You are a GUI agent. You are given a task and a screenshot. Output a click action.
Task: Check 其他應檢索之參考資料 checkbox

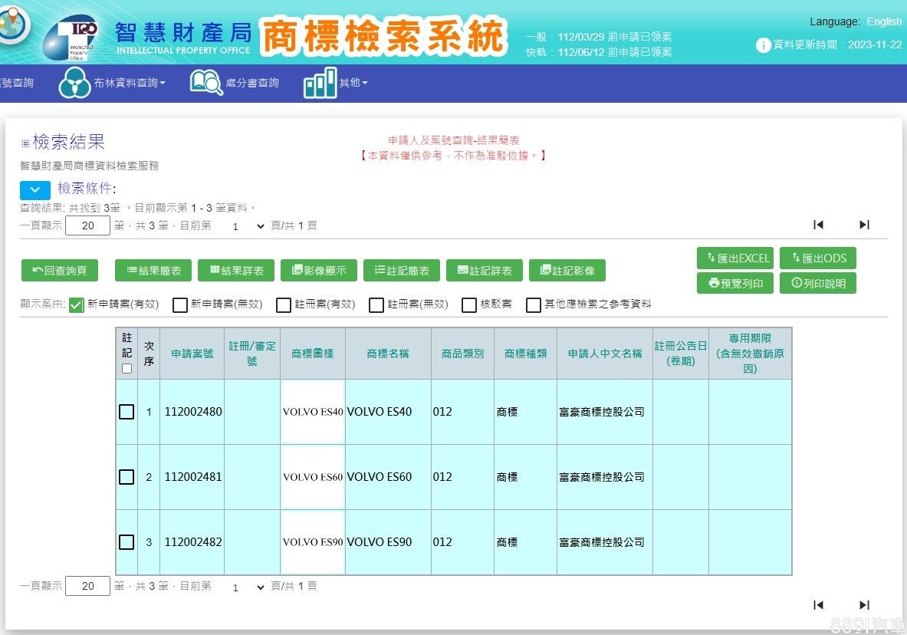point(534,304)
